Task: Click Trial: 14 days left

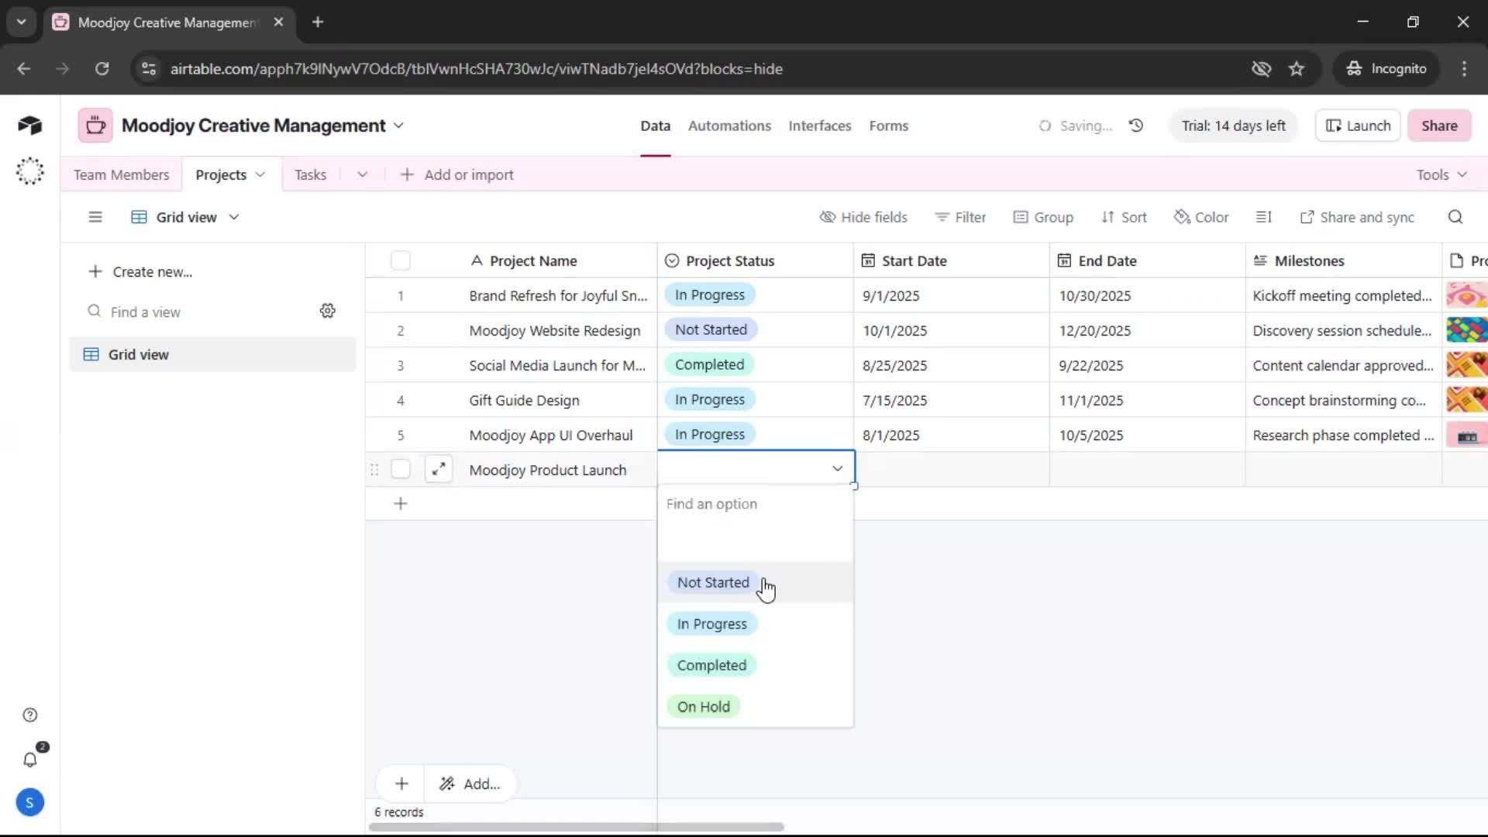Action: (1233, 126)
